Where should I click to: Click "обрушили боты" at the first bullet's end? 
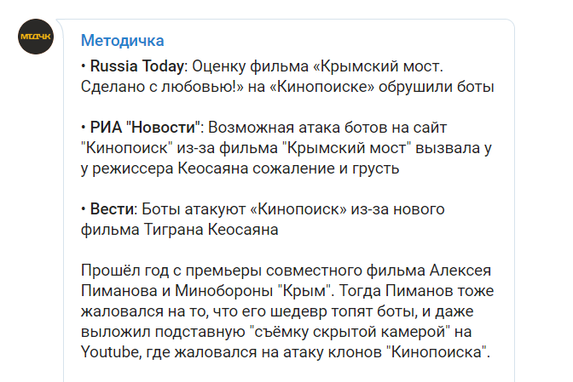point(437,87)
